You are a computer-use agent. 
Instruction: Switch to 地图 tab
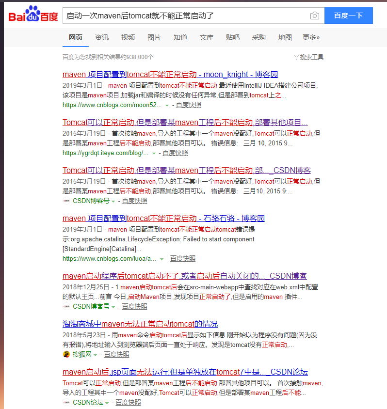coord(285,38)
